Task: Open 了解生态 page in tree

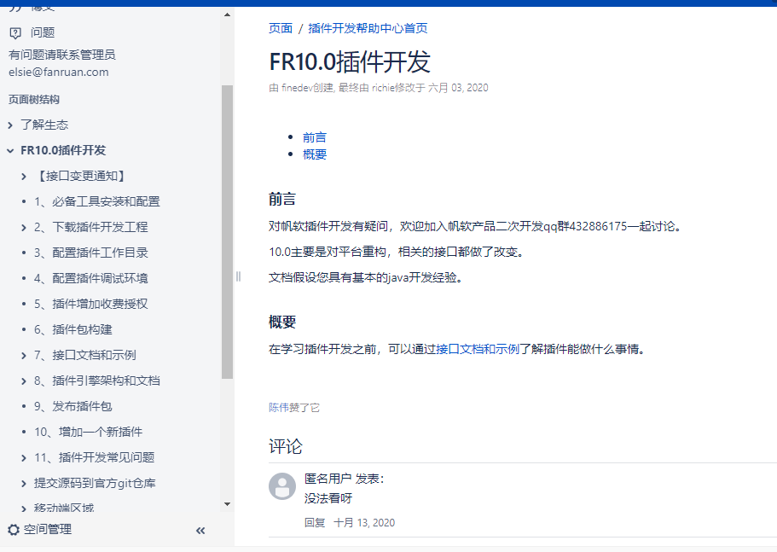Action: click(44, 125)
